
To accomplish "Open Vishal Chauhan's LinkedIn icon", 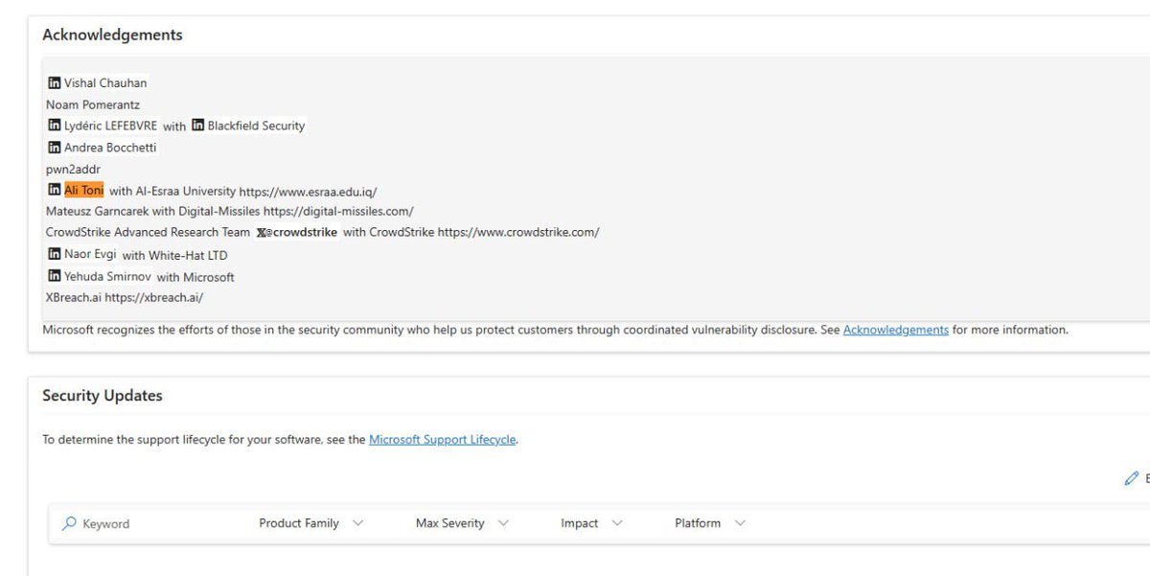I will [55, 83].
